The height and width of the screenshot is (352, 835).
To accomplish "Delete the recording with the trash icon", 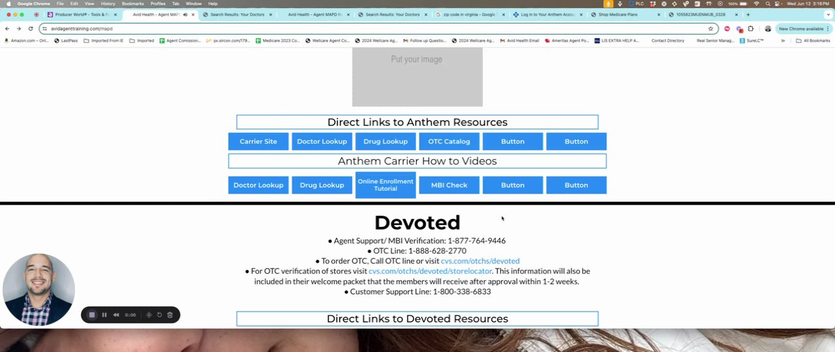I will [170, 315].
